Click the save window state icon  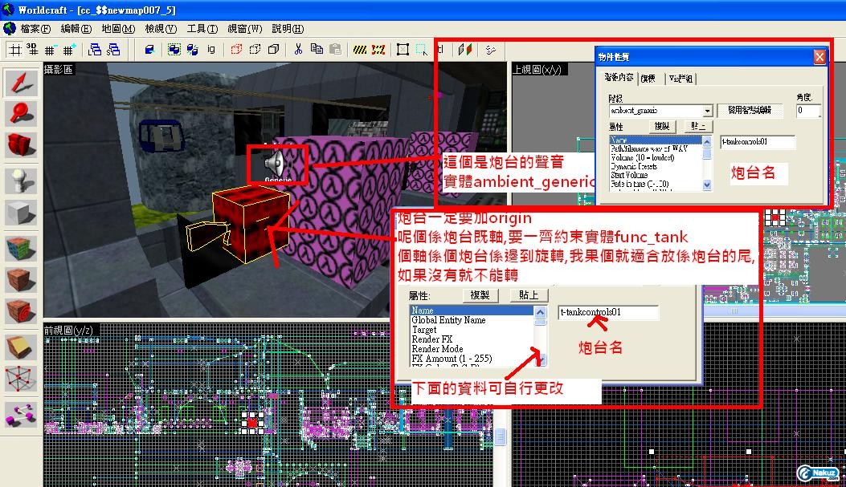point(113,50)
